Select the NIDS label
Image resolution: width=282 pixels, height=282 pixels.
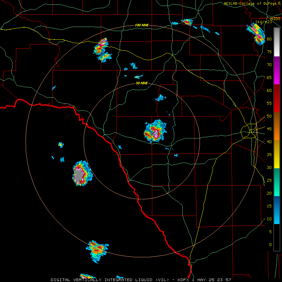click(x=275, y=19)
